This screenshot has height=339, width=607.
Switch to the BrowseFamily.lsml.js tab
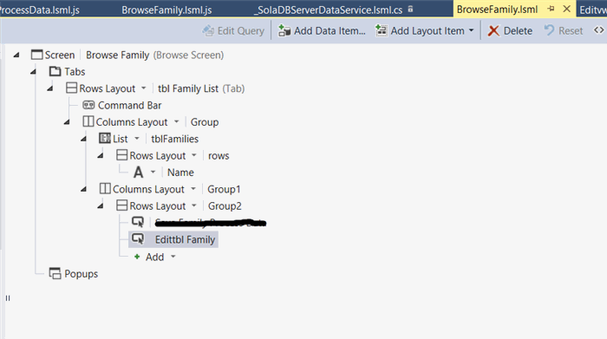point(166,10)
